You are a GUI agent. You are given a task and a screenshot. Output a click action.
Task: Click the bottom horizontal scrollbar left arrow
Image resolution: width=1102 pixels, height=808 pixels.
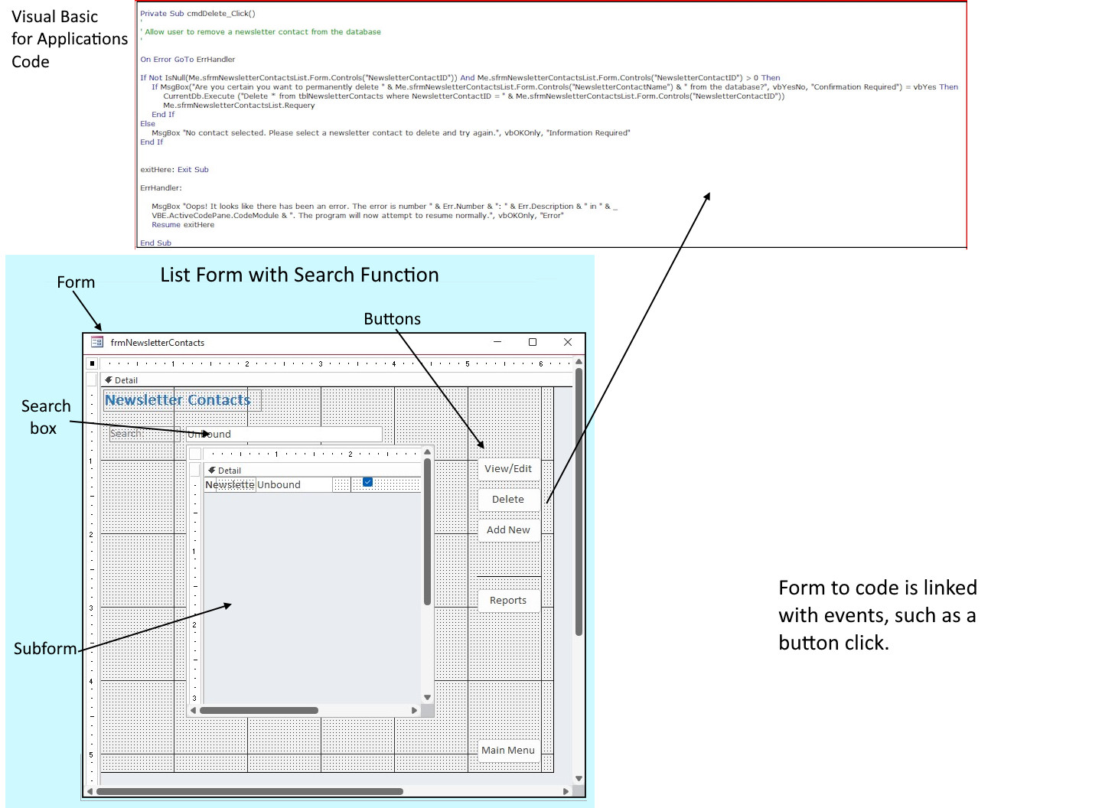89,791
